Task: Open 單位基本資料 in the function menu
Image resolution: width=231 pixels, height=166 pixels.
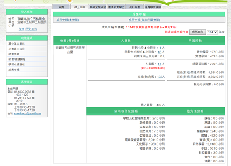Action: point(16,44)
